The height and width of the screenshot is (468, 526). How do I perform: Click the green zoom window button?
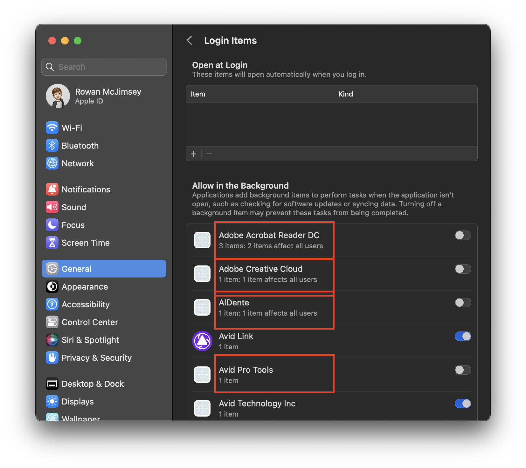pos(78,41)
